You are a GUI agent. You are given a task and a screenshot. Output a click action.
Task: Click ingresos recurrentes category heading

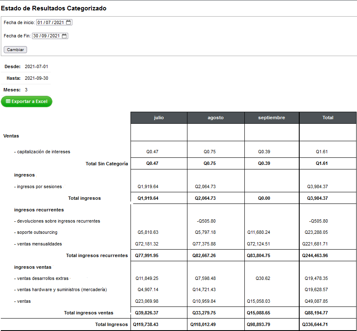(39, 210)
